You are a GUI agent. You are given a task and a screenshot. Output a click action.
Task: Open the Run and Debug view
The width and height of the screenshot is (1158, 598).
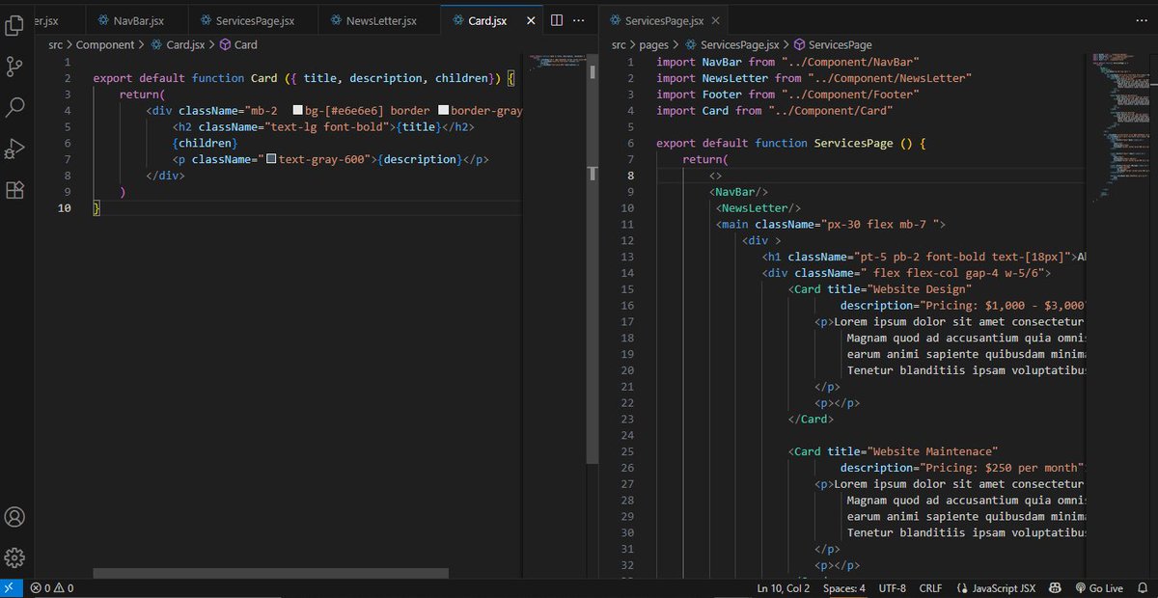pyautogui.click(x=14, y=149)
